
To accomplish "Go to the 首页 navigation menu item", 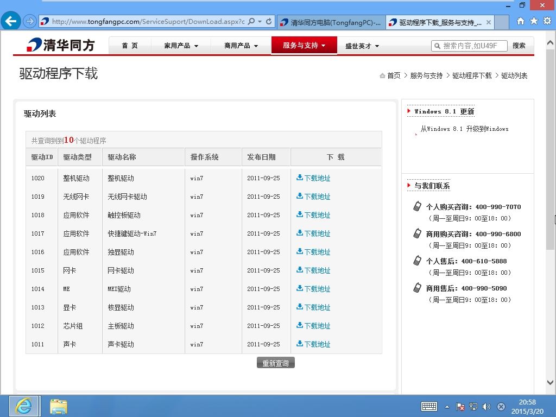I will pyautogui.click(x=129, y=46).
